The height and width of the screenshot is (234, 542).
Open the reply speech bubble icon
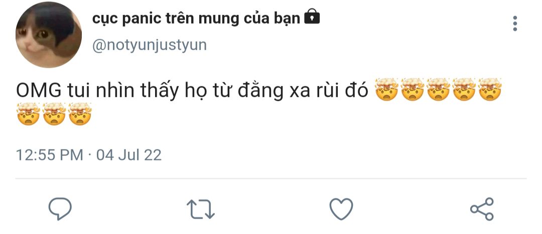click(x=60, y=209)
